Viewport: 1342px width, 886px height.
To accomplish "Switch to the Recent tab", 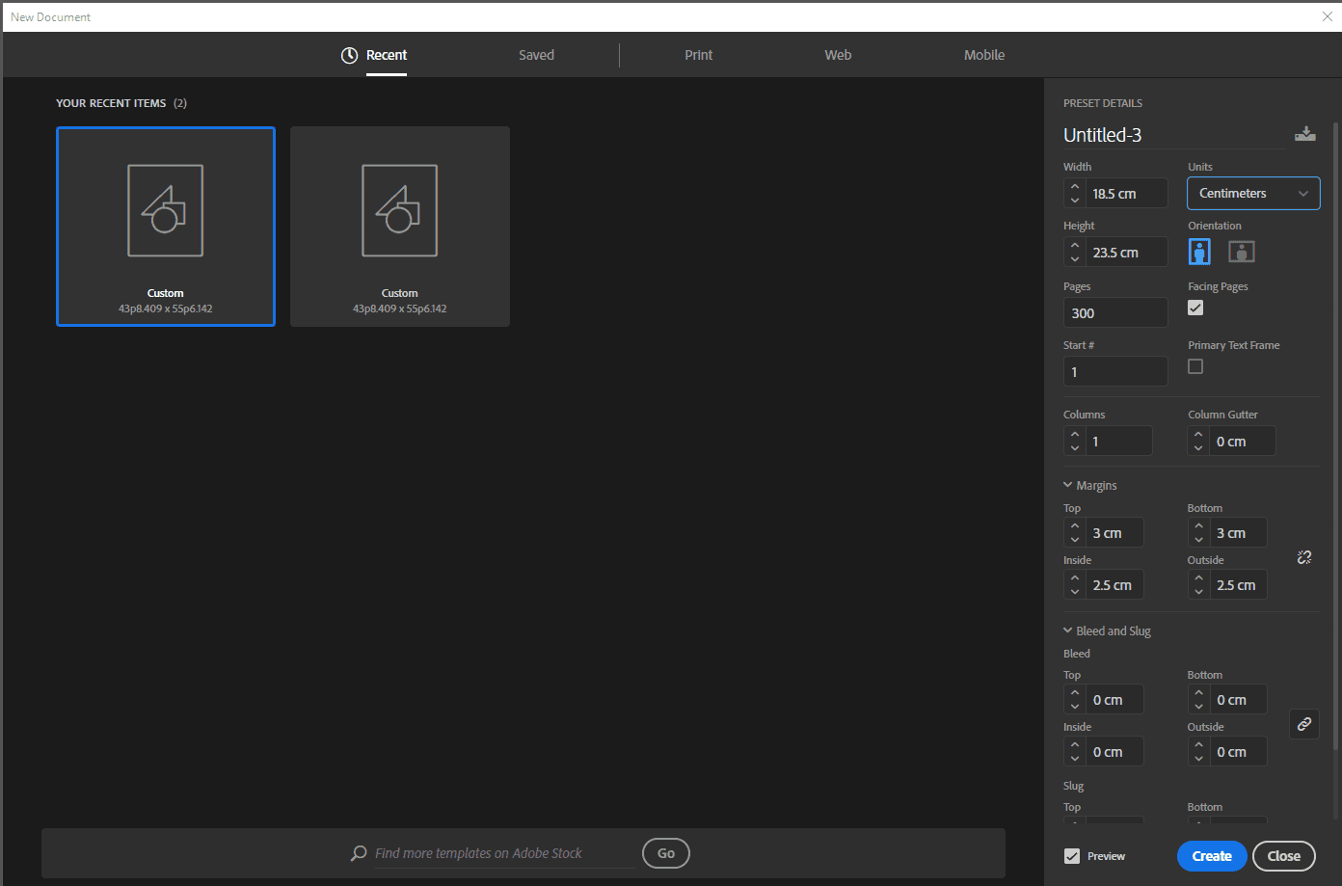I will tap(387, 55).
